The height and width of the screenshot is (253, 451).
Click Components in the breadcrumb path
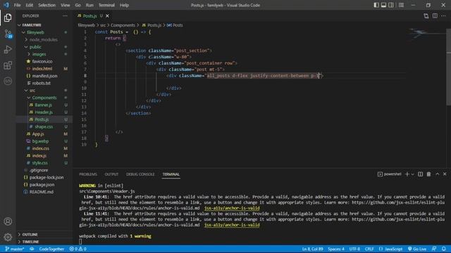[x=123, y=25]
